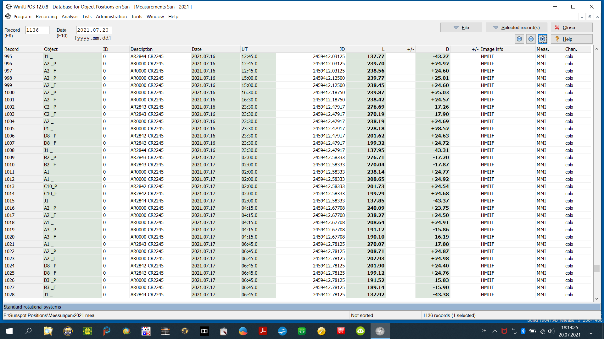The image size is (604, 339).
Task: Select record row 1002 for AR2843
Action: tap(126, 107)
